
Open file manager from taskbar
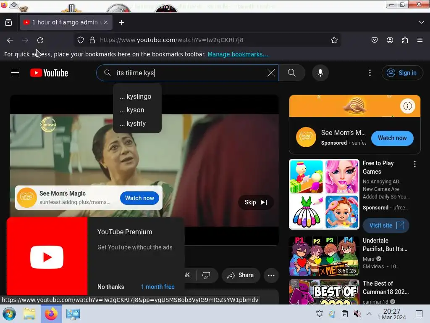tap(29, 314)
